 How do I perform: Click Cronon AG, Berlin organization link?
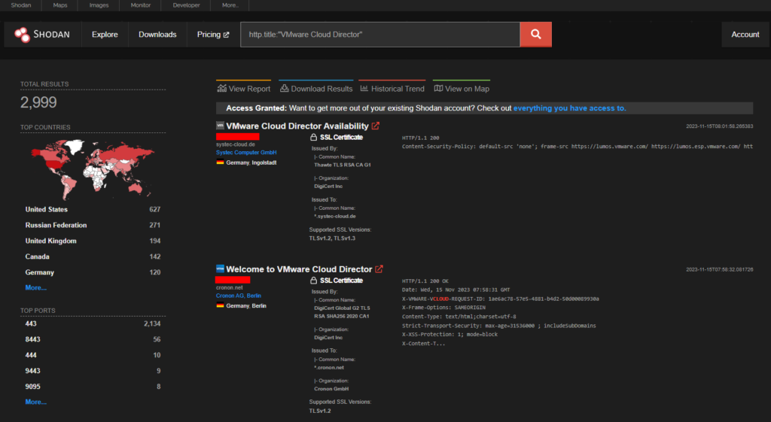pos(239,296)
